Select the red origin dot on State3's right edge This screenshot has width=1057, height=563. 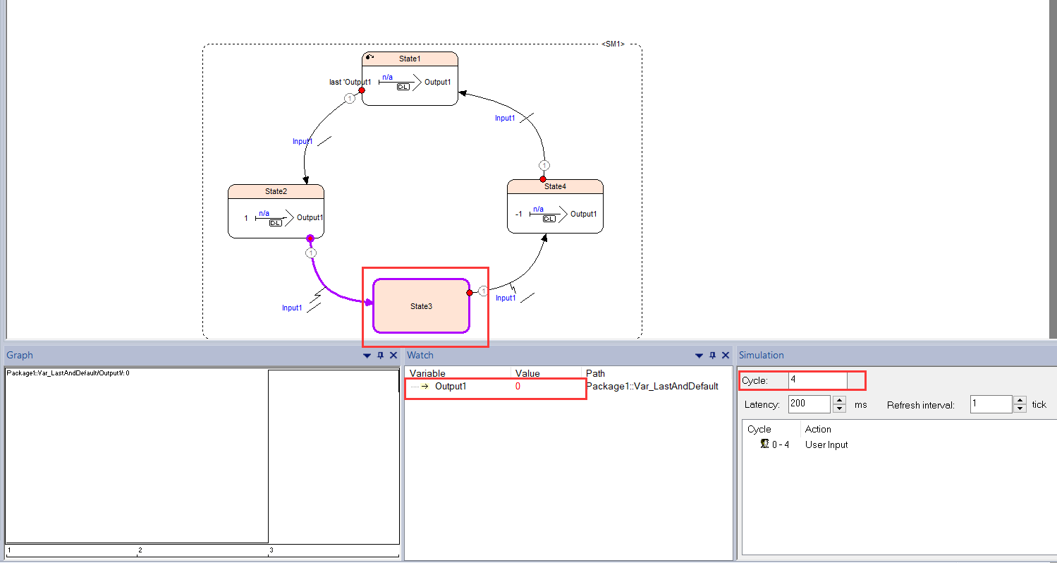click(x=470, y=292)
